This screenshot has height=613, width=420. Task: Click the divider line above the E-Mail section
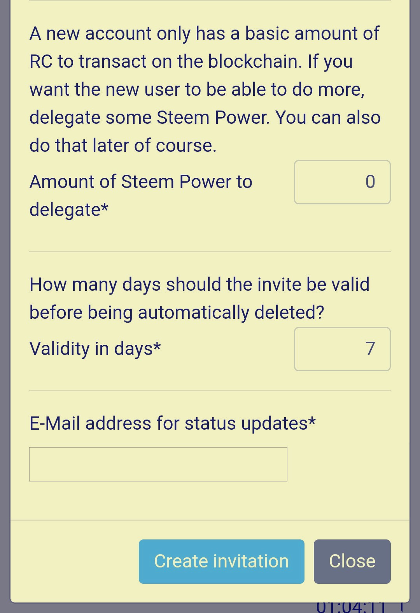[210, 391]
